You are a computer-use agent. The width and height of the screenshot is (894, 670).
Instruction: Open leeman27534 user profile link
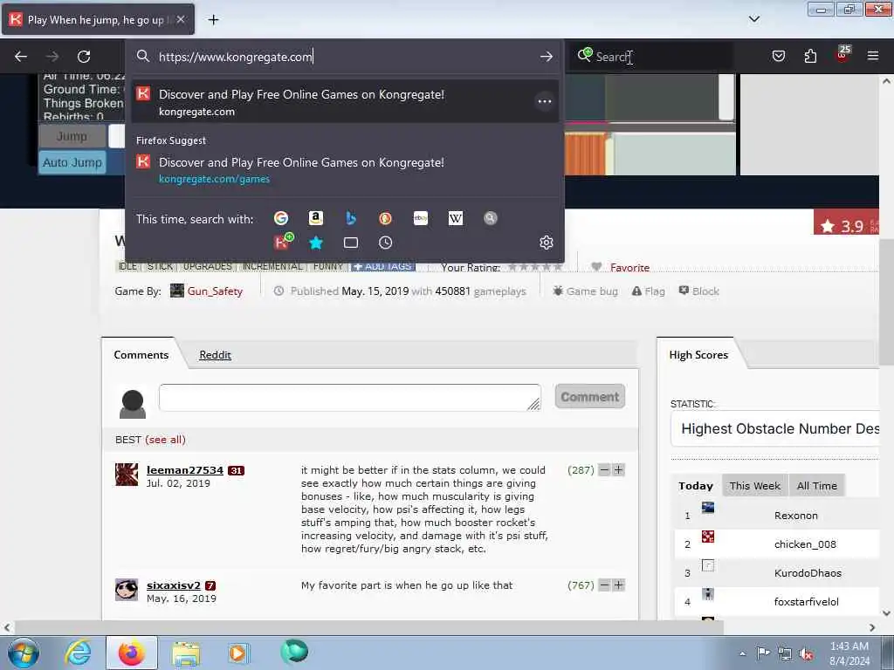[185, 470]
